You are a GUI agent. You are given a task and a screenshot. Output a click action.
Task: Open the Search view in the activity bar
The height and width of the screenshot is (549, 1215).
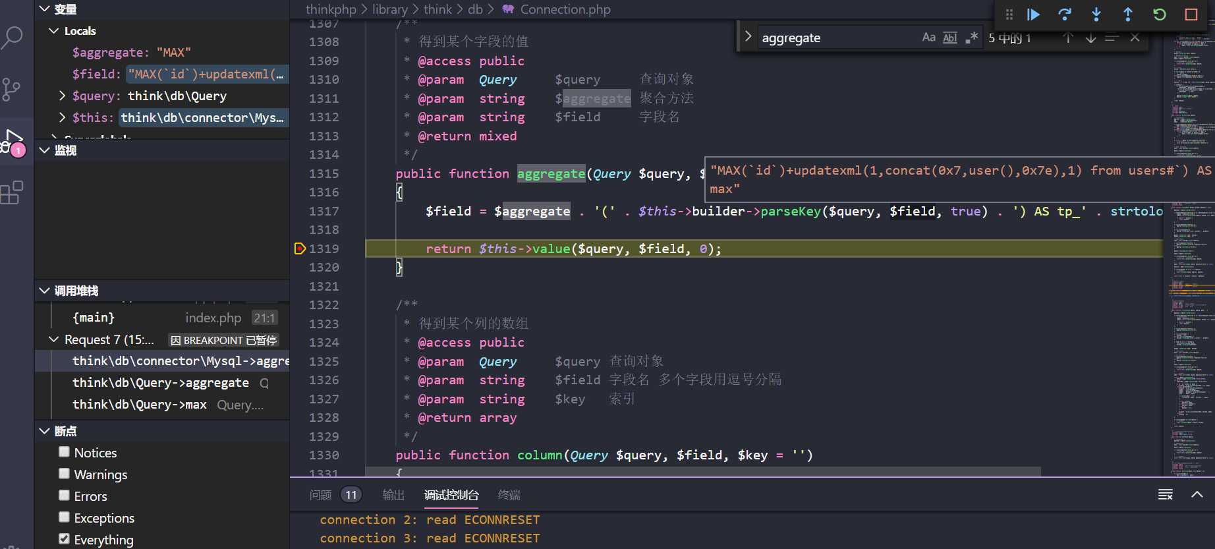pos(12,38)
